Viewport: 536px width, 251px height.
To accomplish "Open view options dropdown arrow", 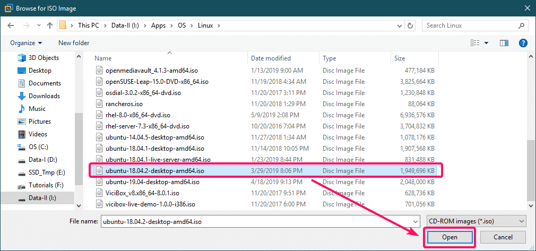I will click(x=486, y=43).
